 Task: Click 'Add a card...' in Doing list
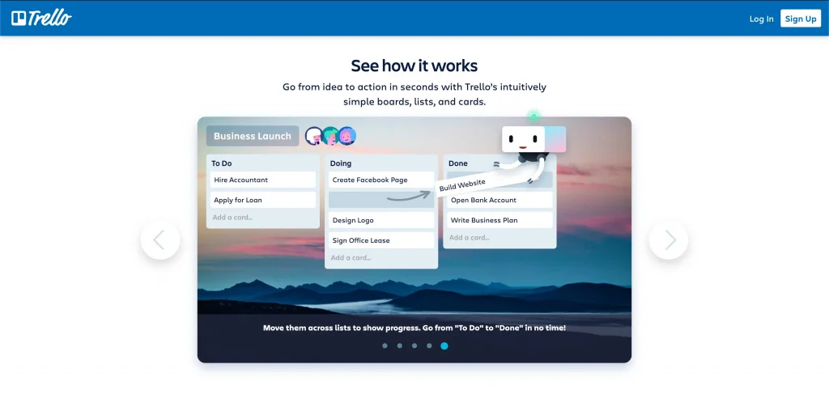(x=351, y=257)
